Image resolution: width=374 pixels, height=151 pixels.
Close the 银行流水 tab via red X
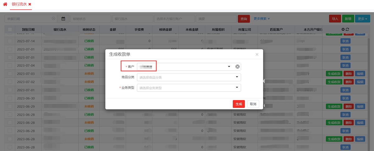pyautogui.click(x=30, y=4)
